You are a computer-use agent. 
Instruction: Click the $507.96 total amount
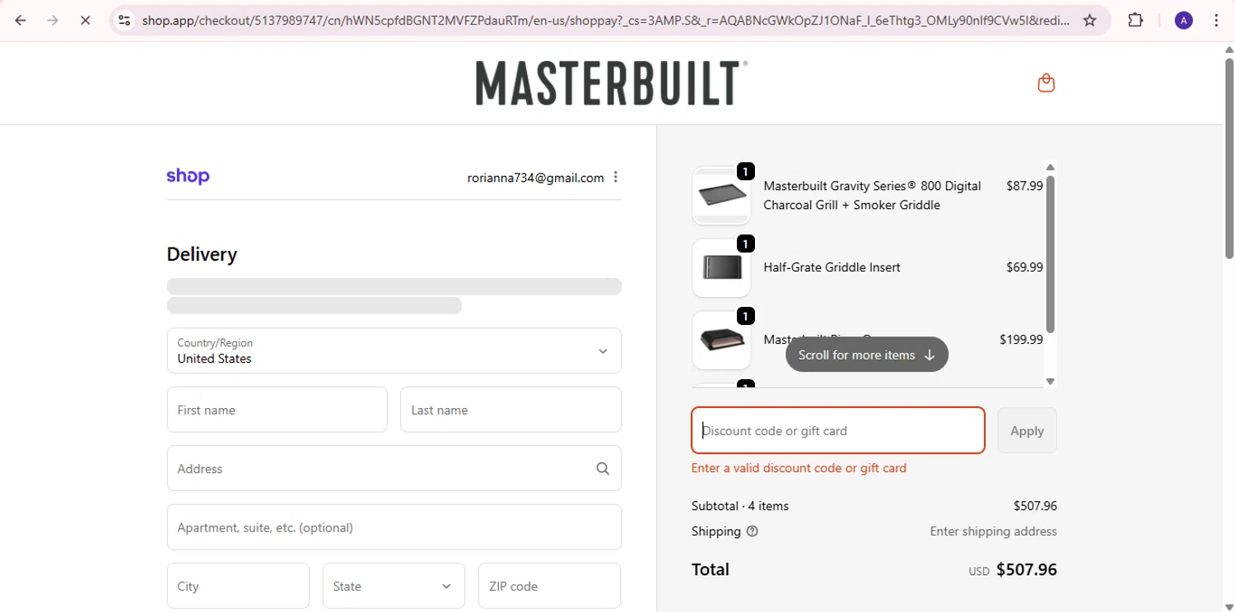coord(1026,569)
